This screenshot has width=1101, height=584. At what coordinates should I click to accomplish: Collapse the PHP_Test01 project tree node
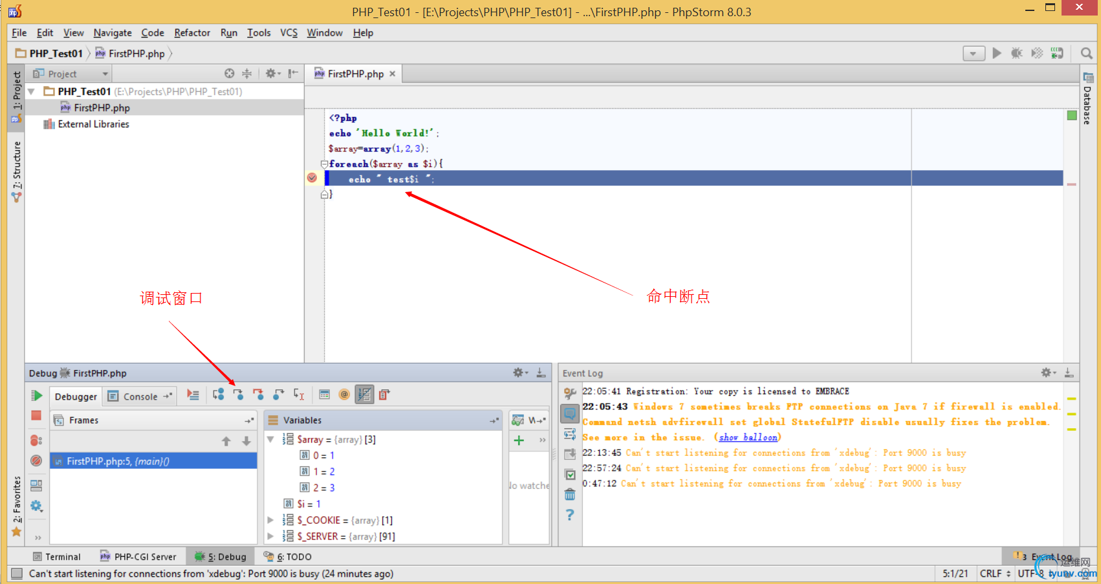(x=31, y=92)
